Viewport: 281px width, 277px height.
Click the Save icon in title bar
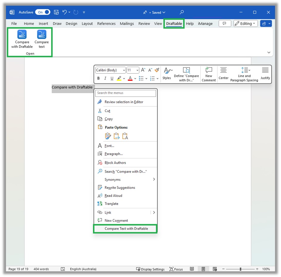click(56, 12)
